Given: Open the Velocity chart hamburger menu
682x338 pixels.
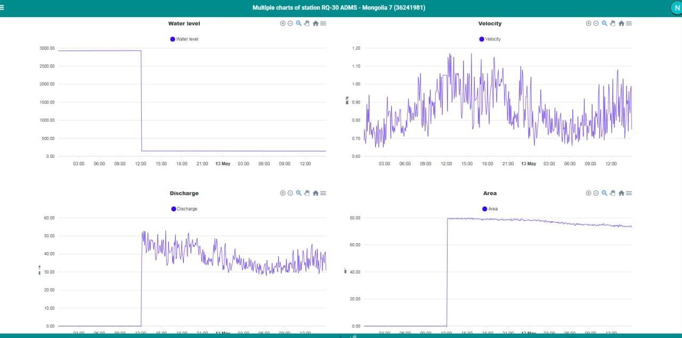Looking at the screenshot, I should (629, 23).
